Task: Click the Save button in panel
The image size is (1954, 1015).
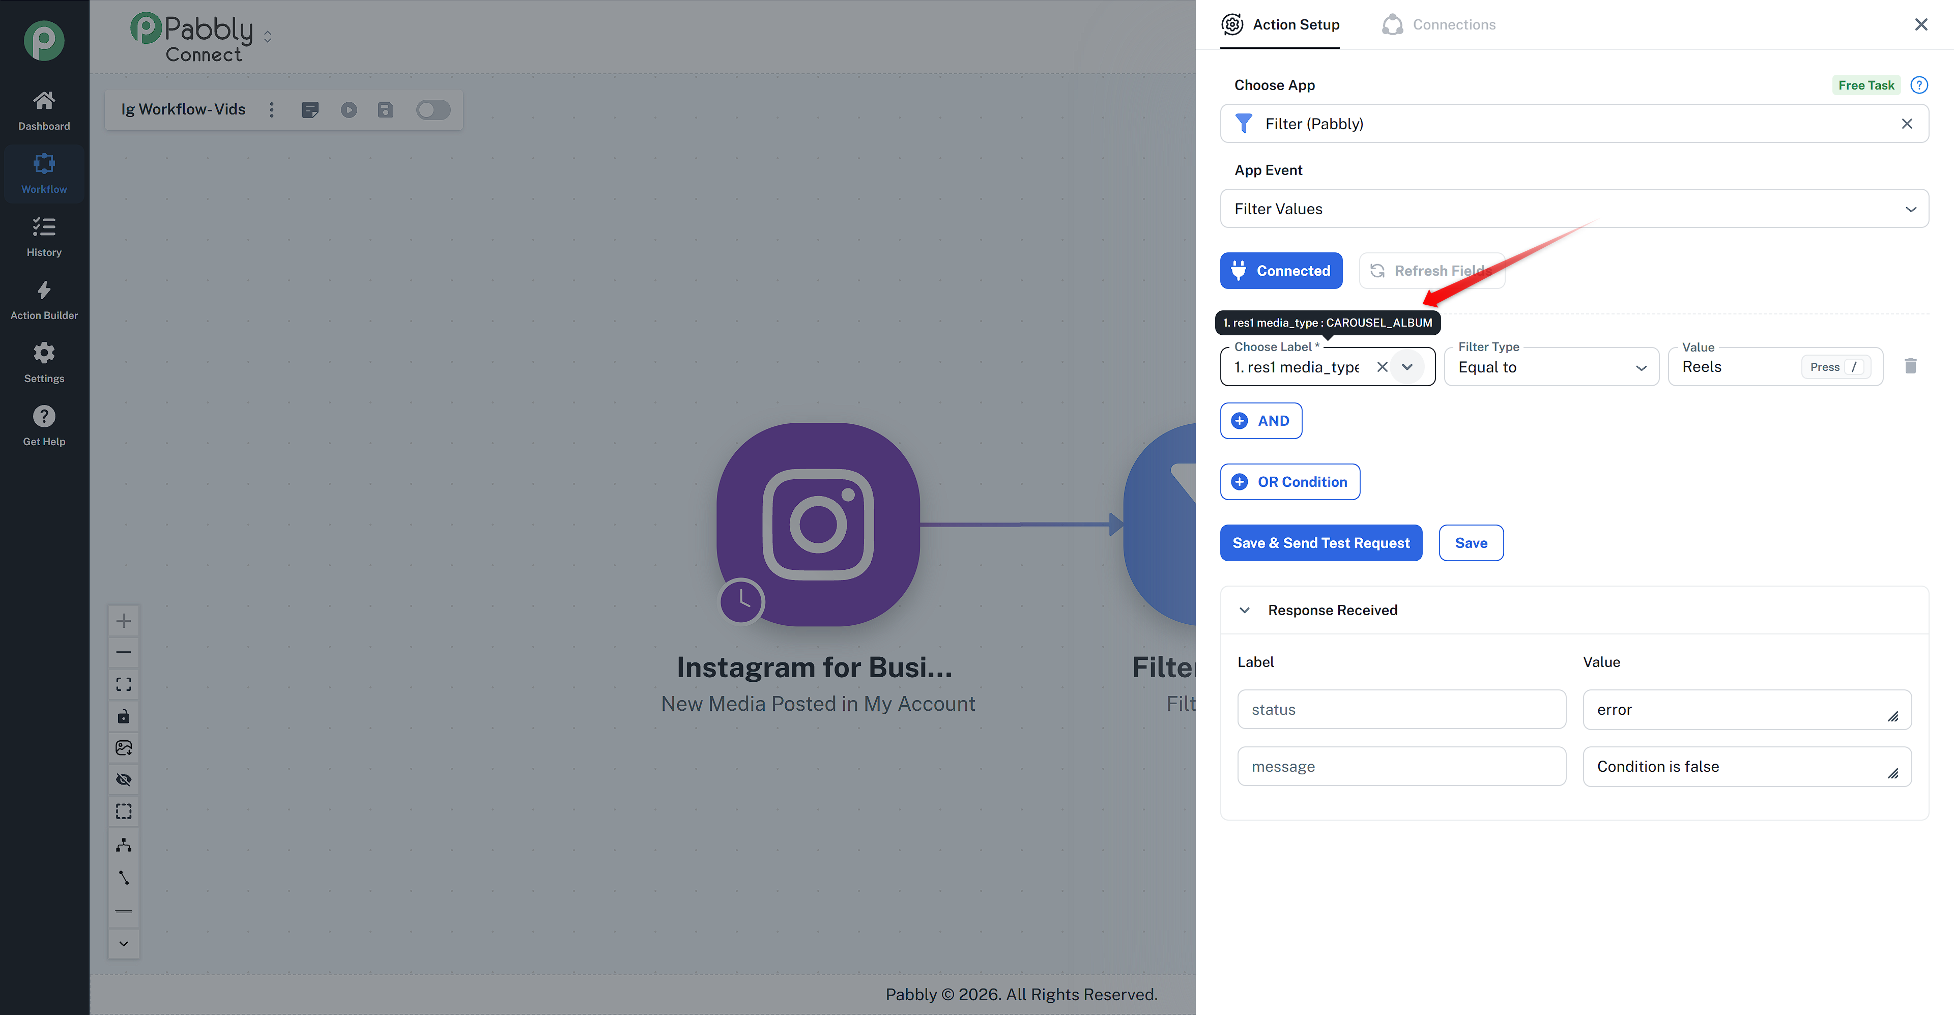Action: click(1471, 543)
